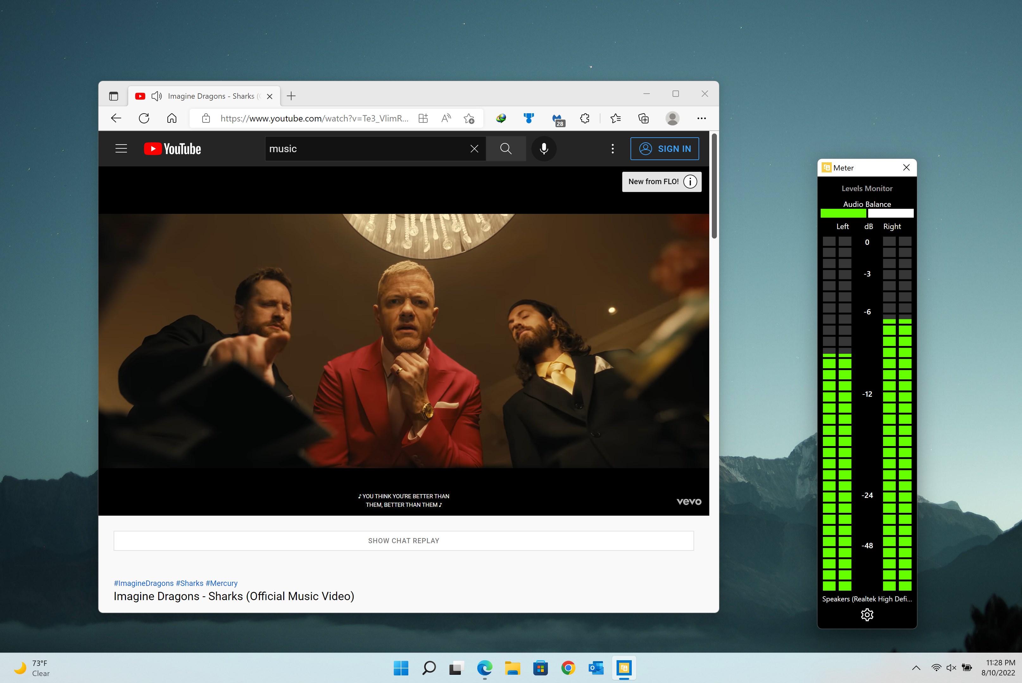The height and width of the screenshot is (683, 1022).
Task: Click the hidden icons chevron in system tray
Action: (916, 668)
